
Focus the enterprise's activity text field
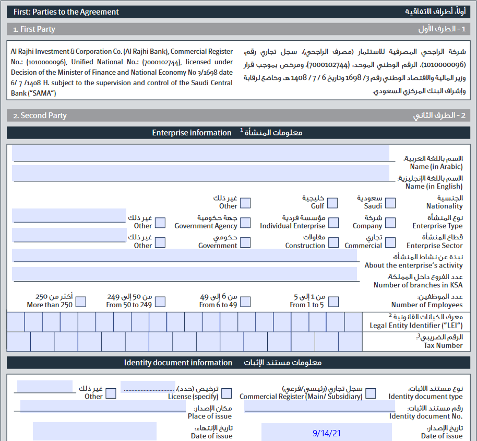click(x=184, y=256)
